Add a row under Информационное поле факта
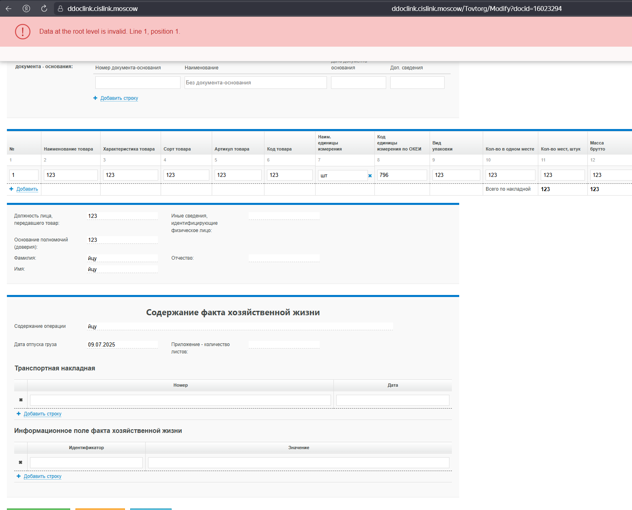 [x=43, y=476]
